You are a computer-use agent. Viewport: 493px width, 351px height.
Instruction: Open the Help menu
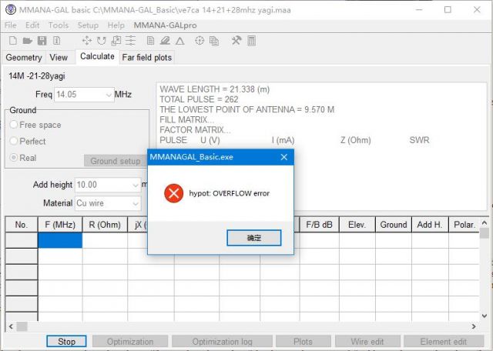[116, 25]
